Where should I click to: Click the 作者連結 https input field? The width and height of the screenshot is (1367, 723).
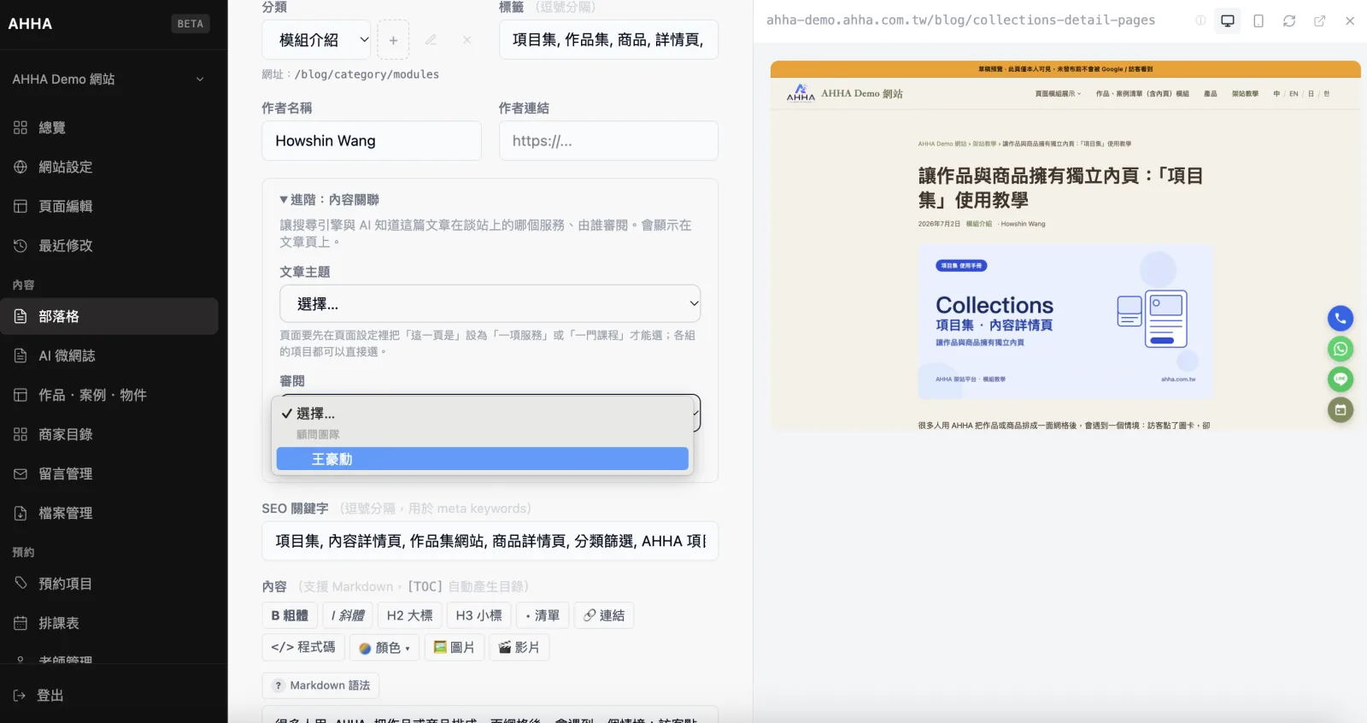(x=608, y=141)
